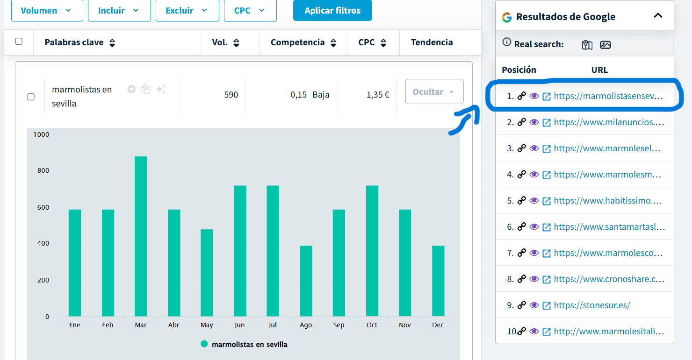This screenshot has height=360, width=692.
Task: Click the Mar bar in the trend chart
Action: coord(141,236)
